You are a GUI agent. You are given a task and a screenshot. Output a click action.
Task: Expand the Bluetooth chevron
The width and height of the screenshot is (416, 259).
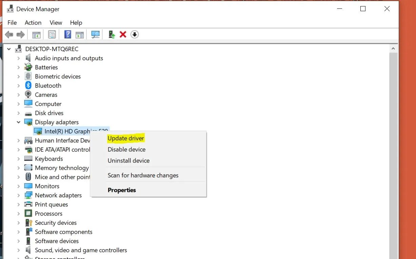(x=19, y=86)
